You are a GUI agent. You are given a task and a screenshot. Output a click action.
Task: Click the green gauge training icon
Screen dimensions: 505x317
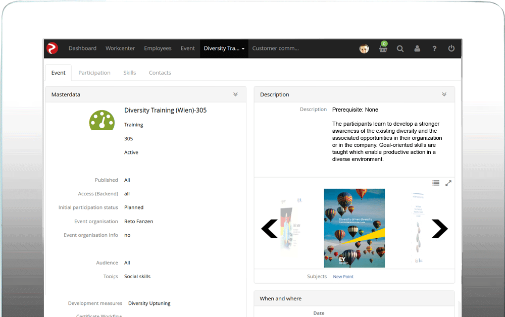coord(102,120)
